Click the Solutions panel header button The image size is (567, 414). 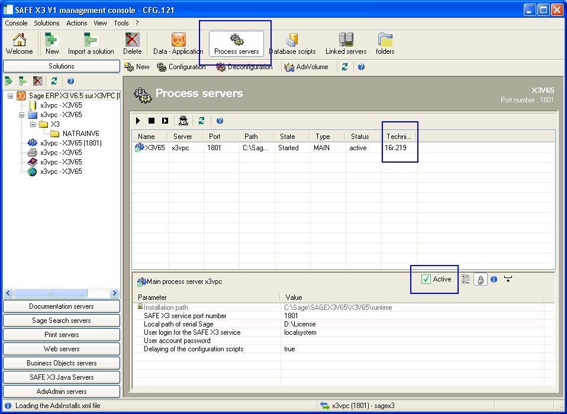click(x=62, y=66)
